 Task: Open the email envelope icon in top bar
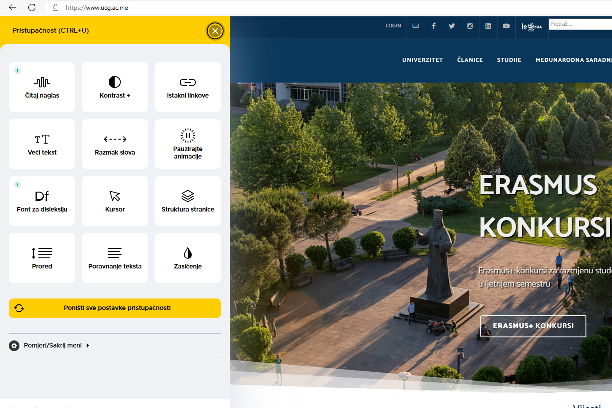click(415, 26)
